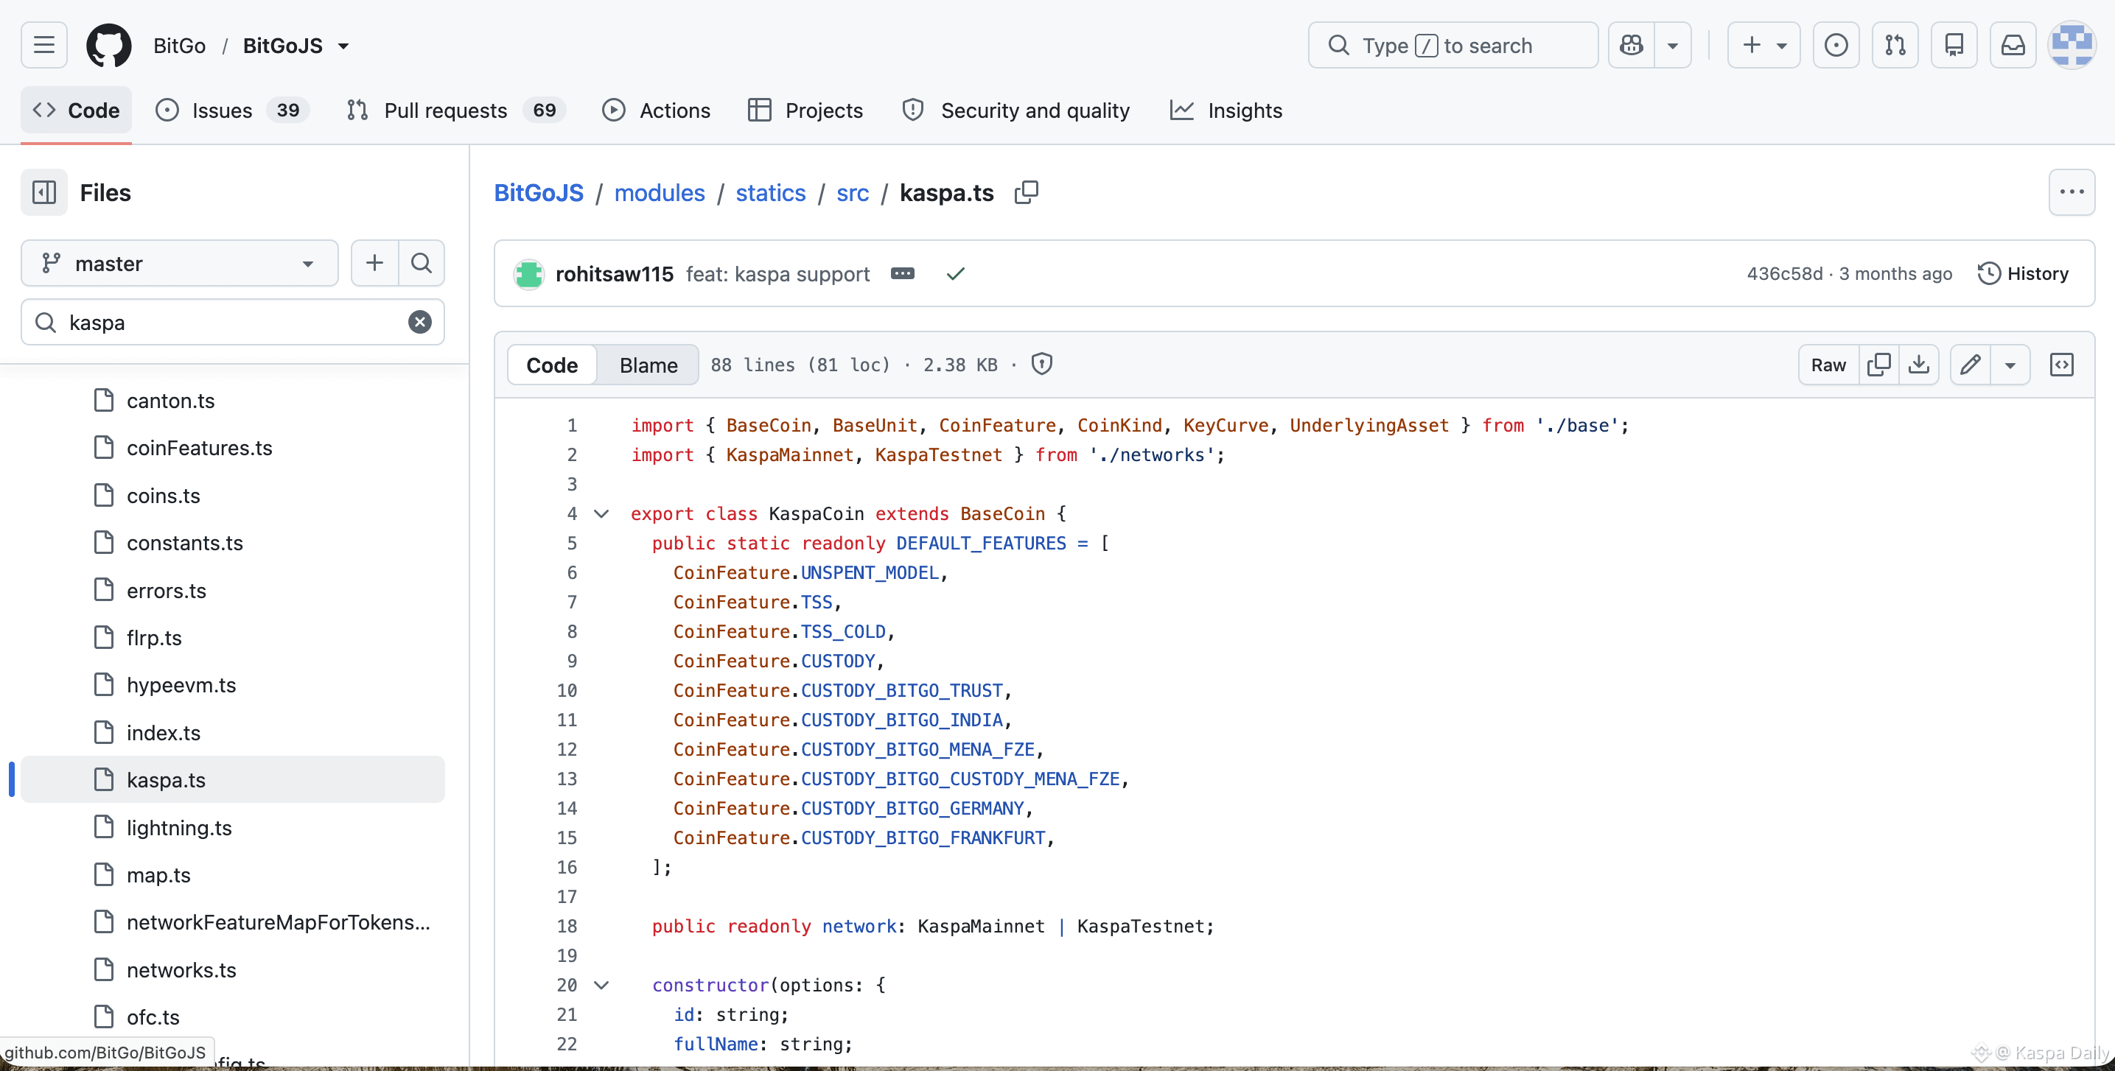Clear the kaspa file filter
2115x1071 pixels.
[419, 323]
